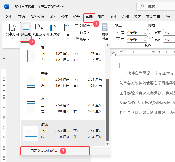Click the 段后 spacing value field
The image size is (175, 162).
pos(169,39)
